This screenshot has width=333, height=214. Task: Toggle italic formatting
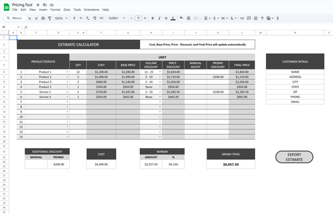coord(159,18)
